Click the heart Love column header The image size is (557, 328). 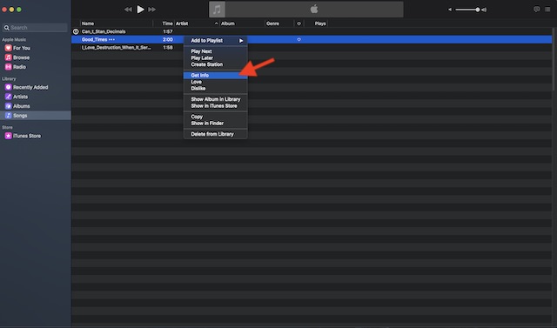[x=299, y=23]
